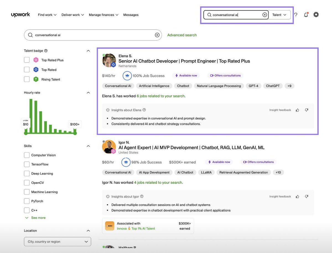Open the notifications bell
Viewport: 332px width, 253px height.
pos(306,15)
